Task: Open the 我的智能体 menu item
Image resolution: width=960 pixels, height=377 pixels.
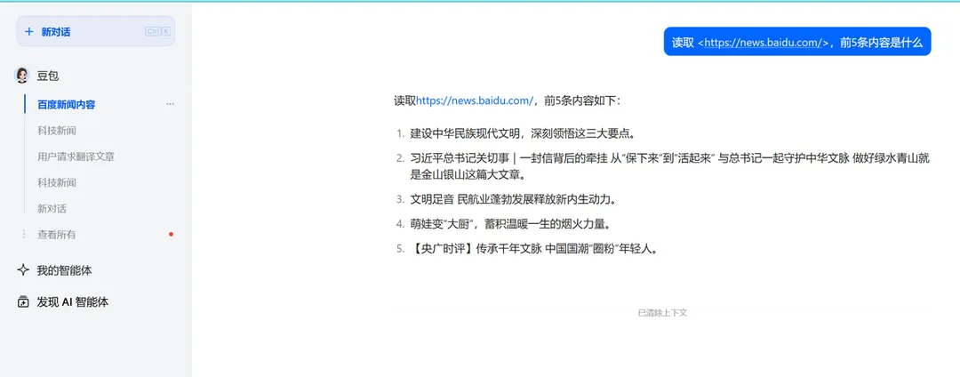Action: click(x=64, y=270)
